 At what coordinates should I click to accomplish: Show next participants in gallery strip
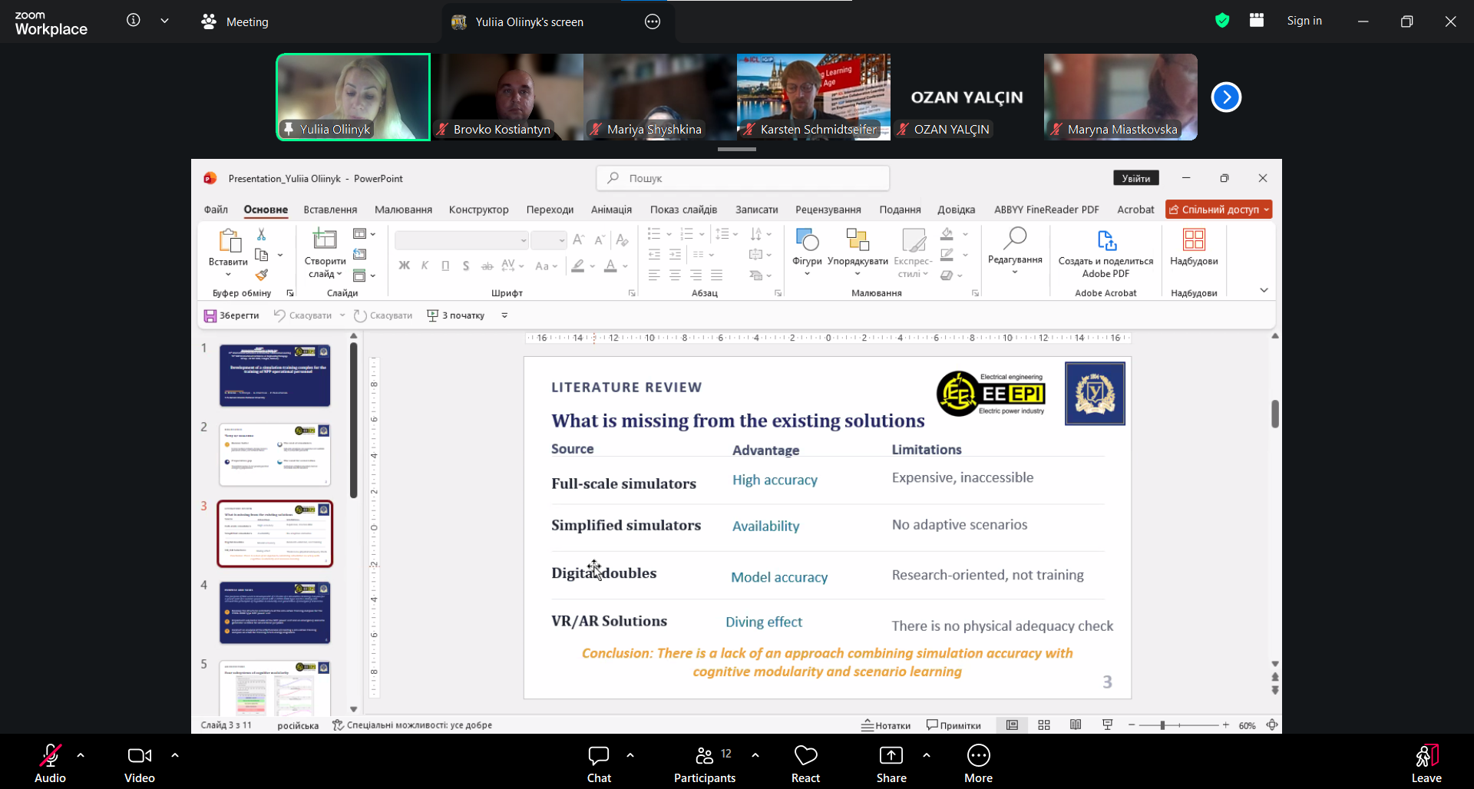[x=1226, y=97]
